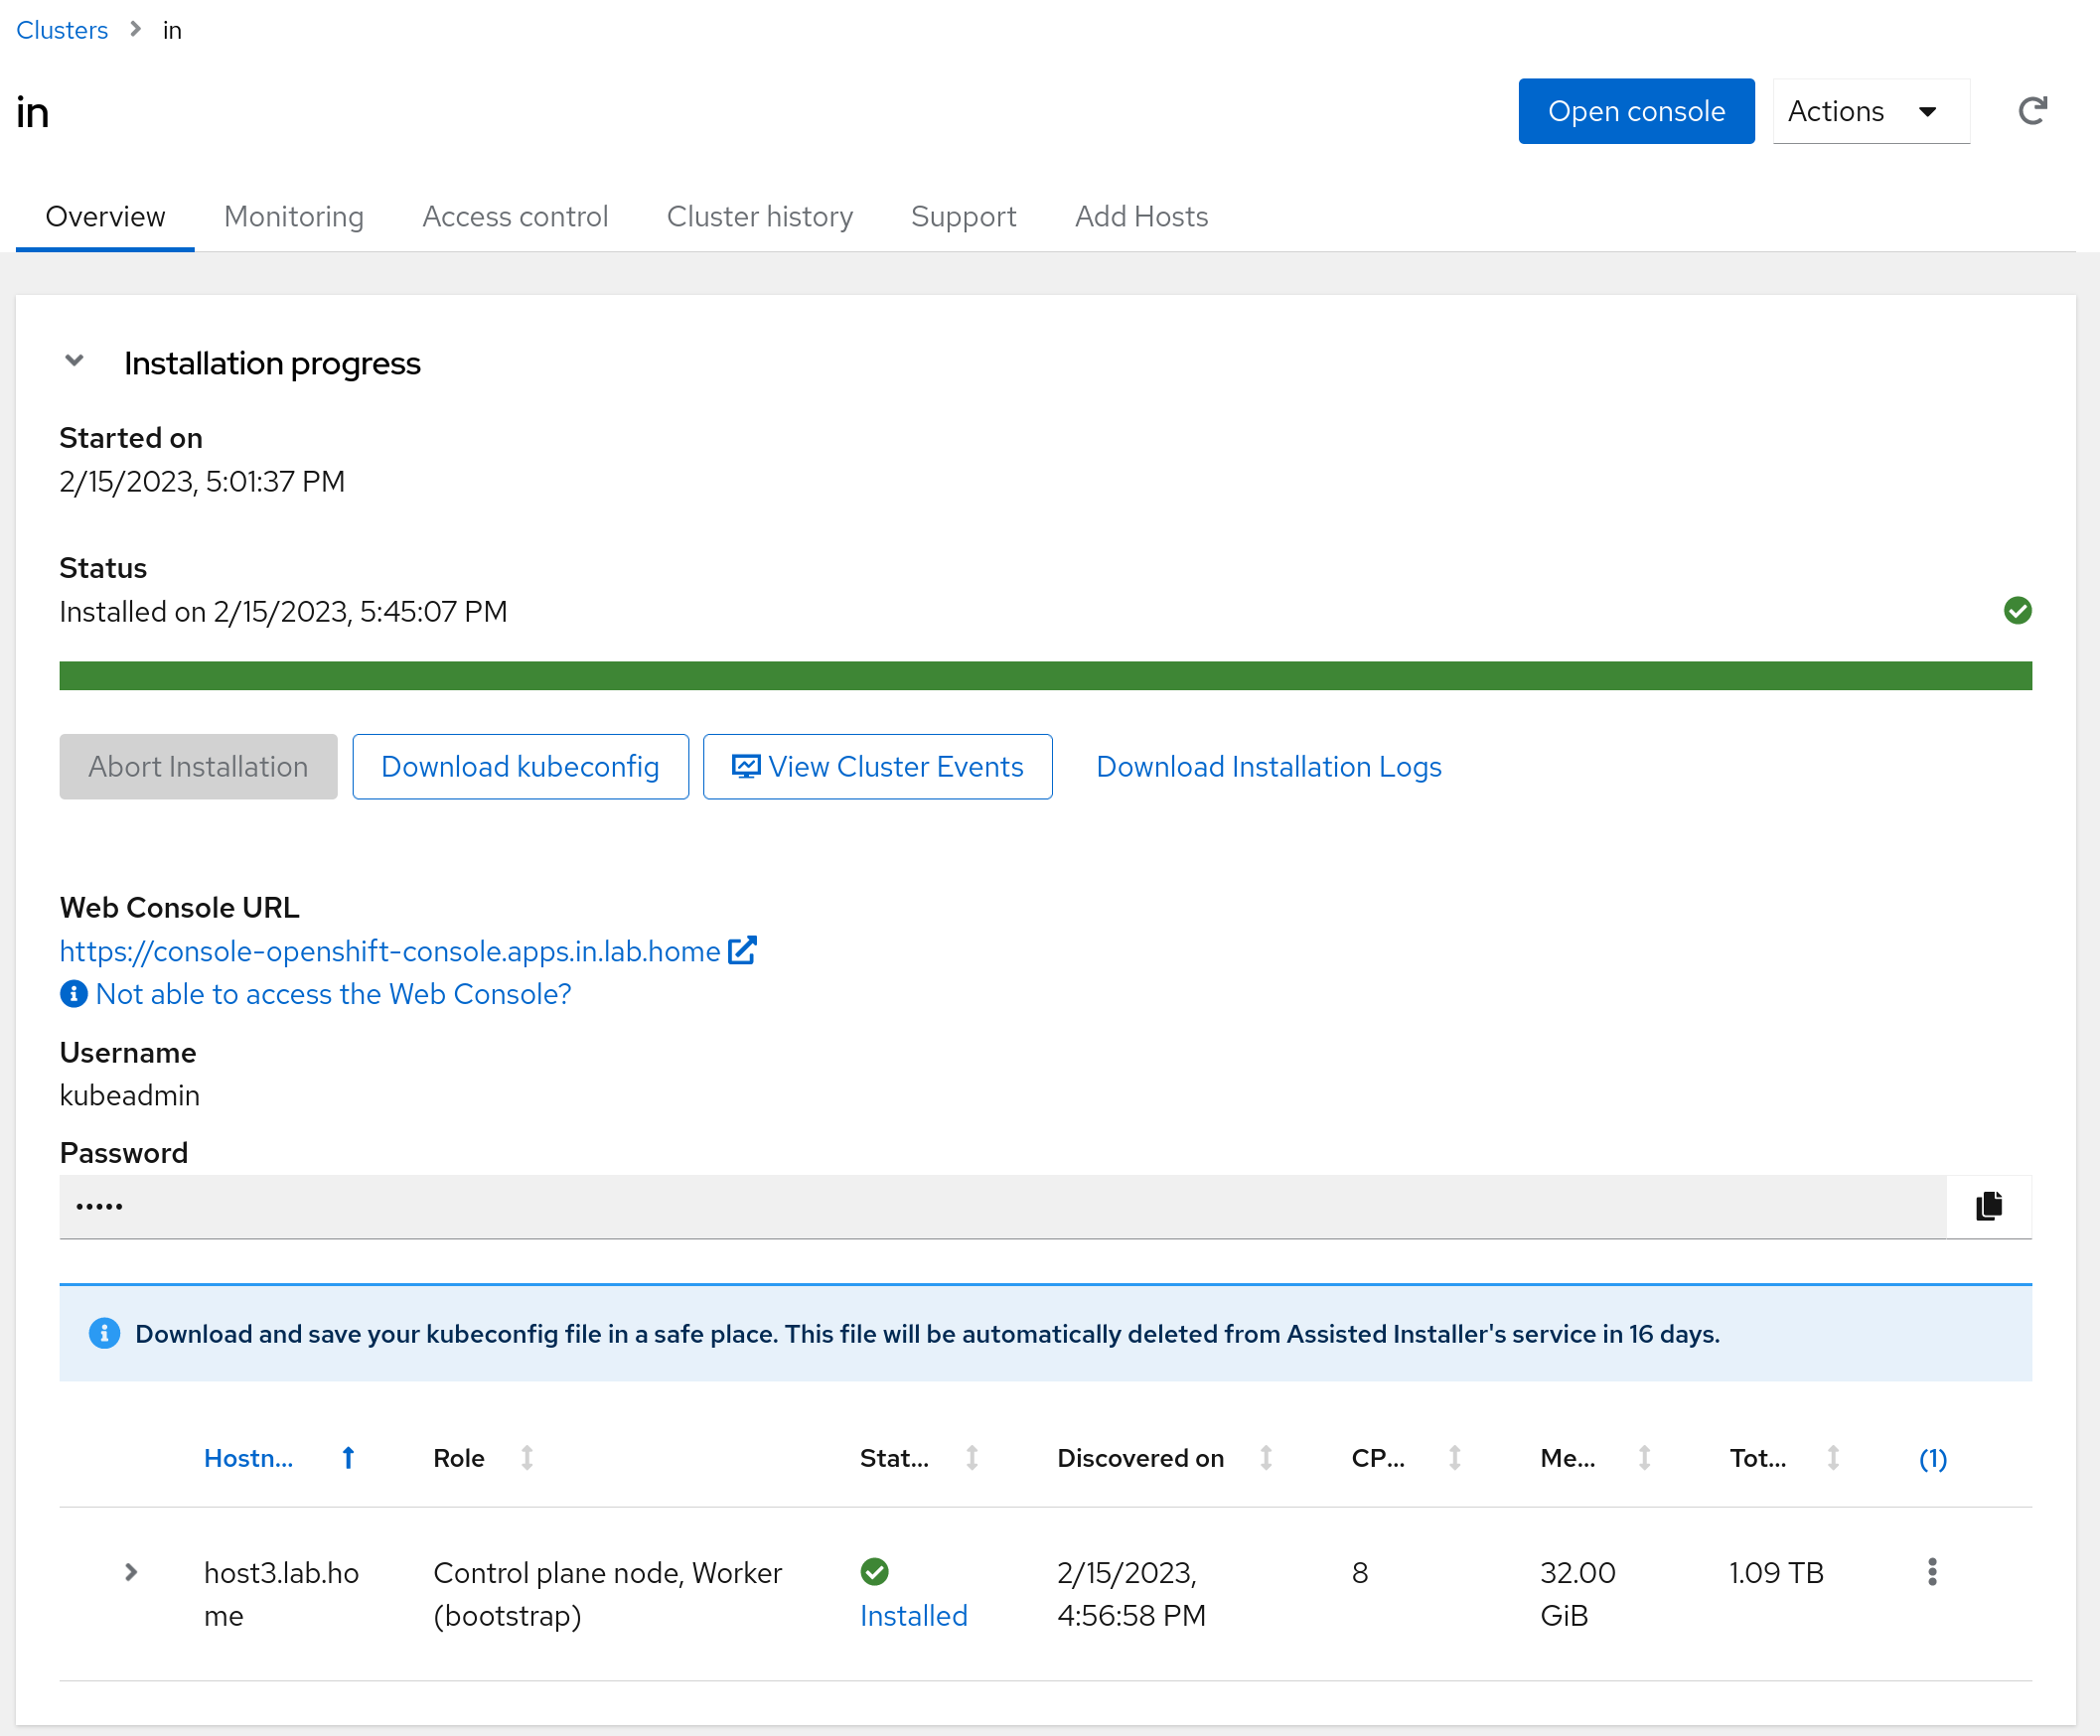Open host3 row kebab menu

click(x=1931, y=1572)
